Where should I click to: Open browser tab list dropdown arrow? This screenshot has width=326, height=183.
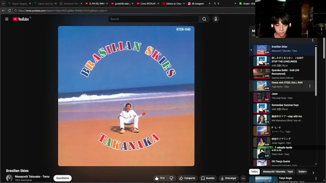coord(3,4)
